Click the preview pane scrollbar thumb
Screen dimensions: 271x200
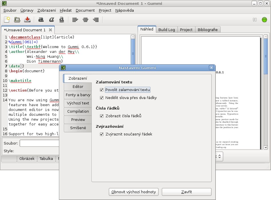[266, 56]
